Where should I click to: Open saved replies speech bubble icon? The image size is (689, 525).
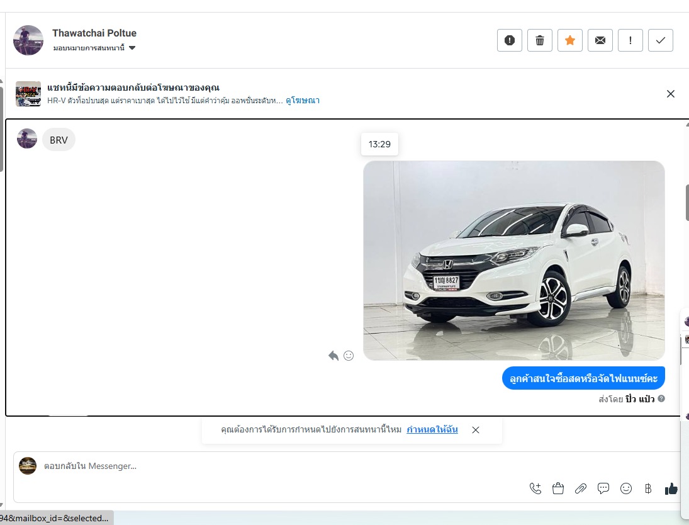click(603, 488)
